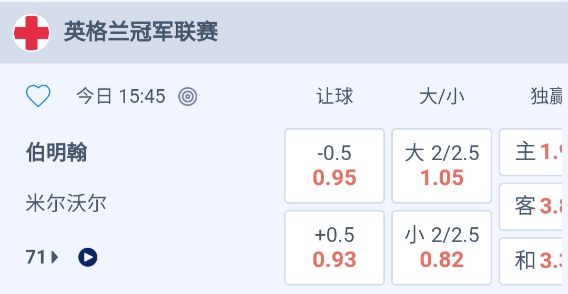Tap the 71 markets count number
The width and height of the screenshot is (568, 294).
35,257
